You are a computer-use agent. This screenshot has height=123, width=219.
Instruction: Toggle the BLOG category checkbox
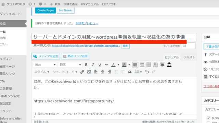[208, 118]
